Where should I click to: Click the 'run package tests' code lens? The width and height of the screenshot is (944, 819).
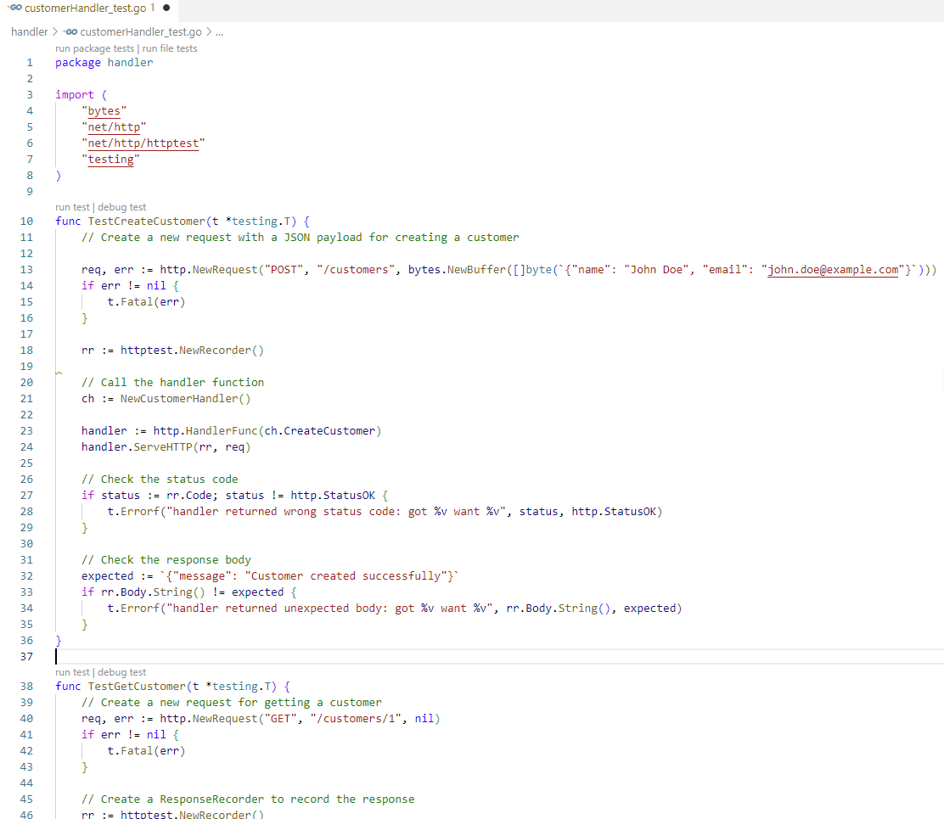click(x=94, y=48)
